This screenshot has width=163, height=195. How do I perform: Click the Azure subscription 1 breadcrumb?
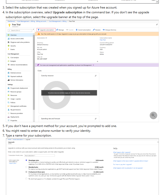18,140
